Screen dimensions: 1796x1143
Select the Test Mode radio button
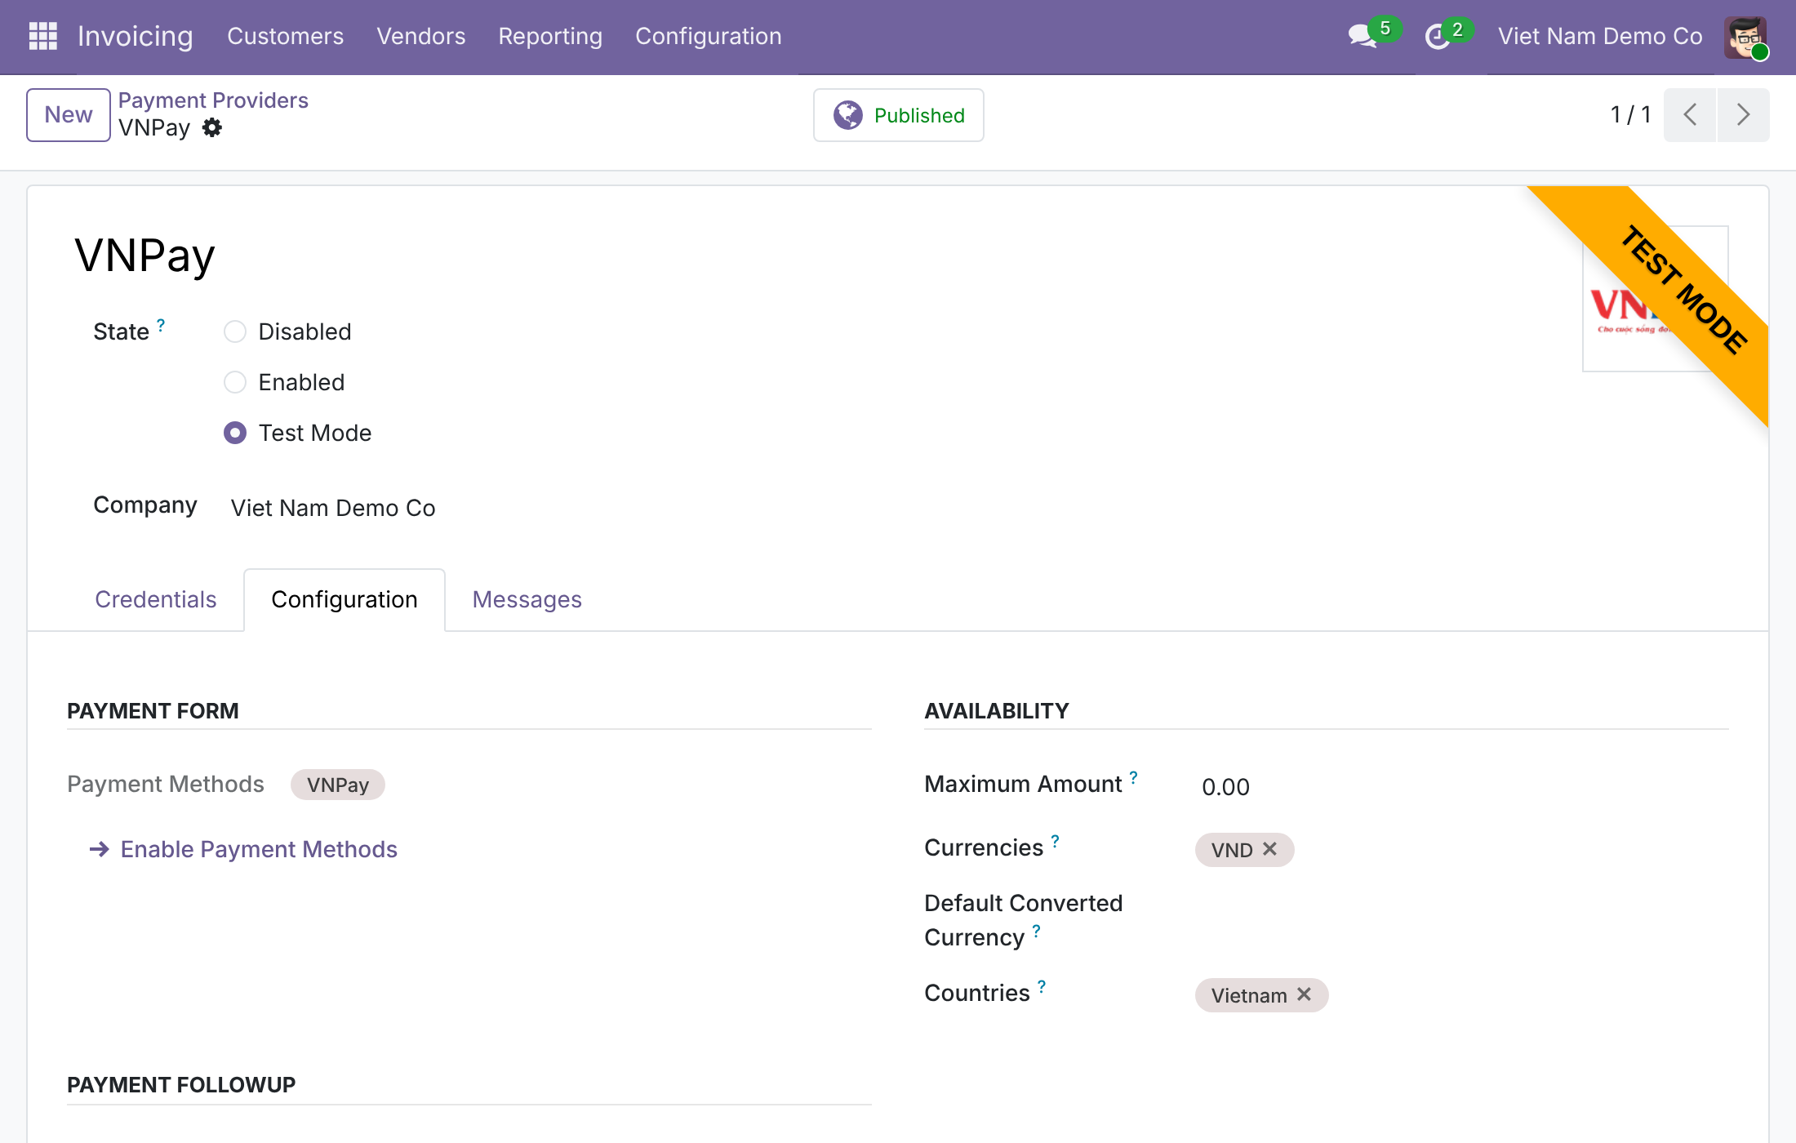click(x=235, y=433)
